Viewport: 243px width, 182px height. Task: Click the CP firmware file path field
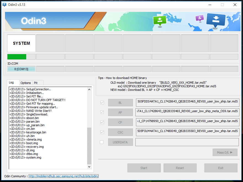point(188,122)
